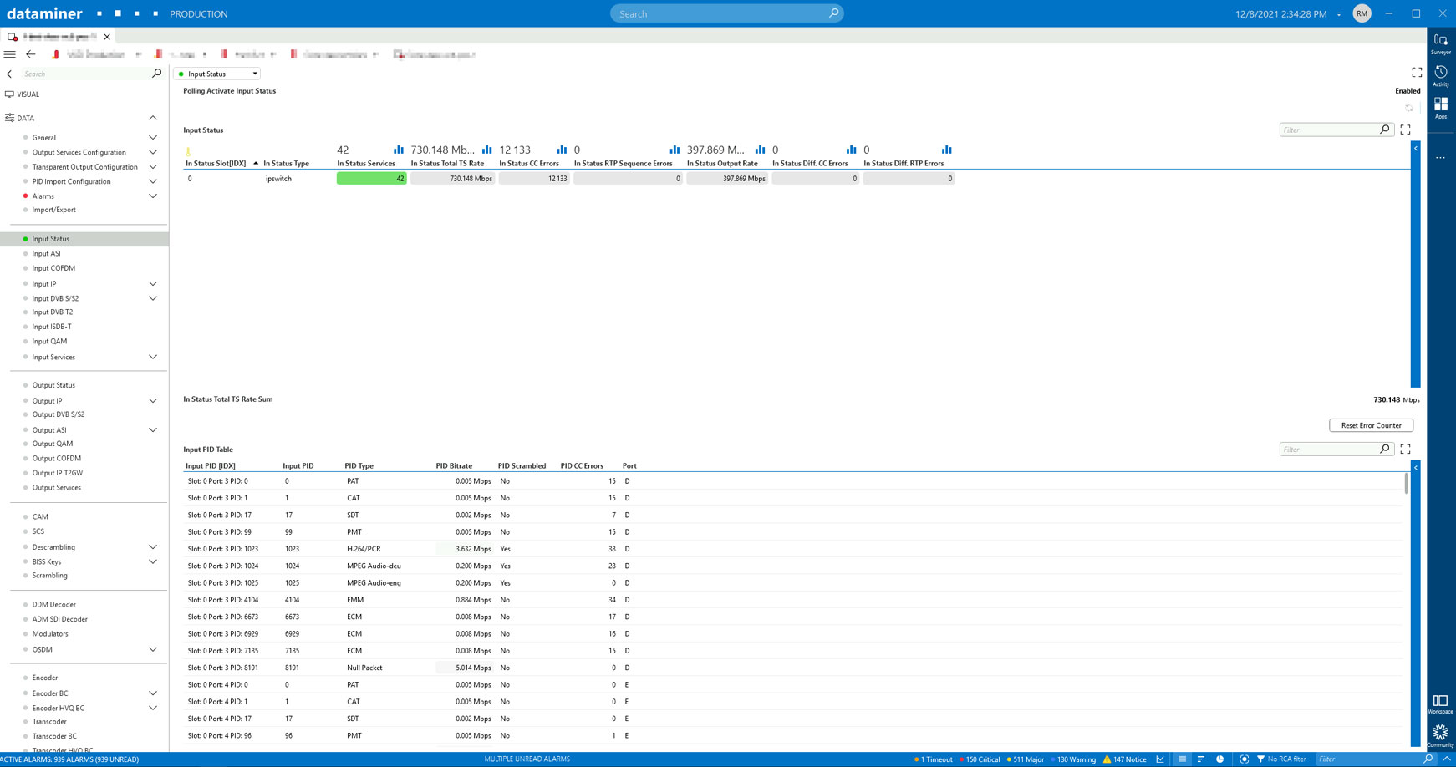Open the Scrambling page

click(49, 576)
